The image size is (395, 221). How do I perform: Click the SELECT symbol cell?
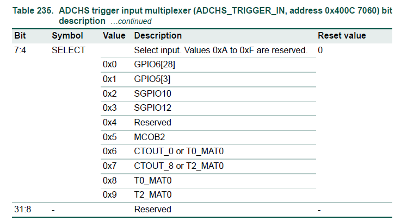click(x=68, y=50)
